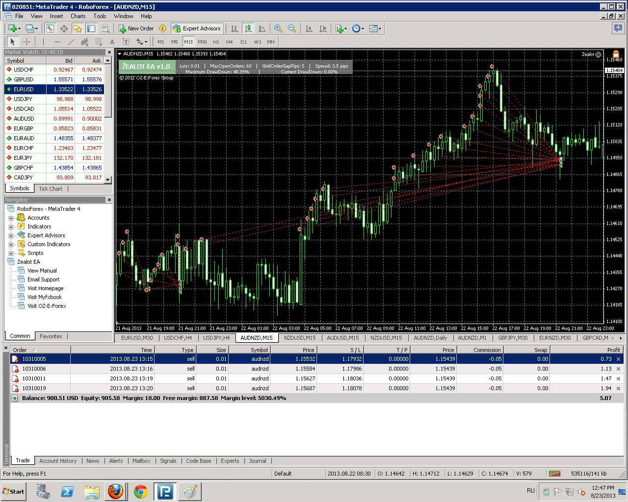Viewport: 628px width, 502px height.
Task: Open Google Chrome from the taskbar
Action: point(141,491)
